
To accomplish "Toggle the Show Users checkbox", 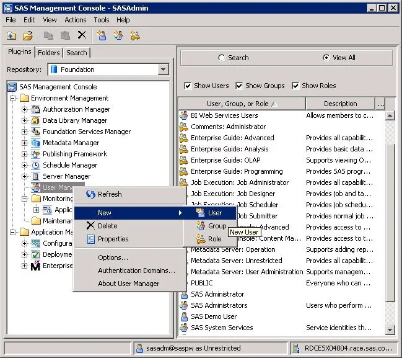I will click(188, 86).
